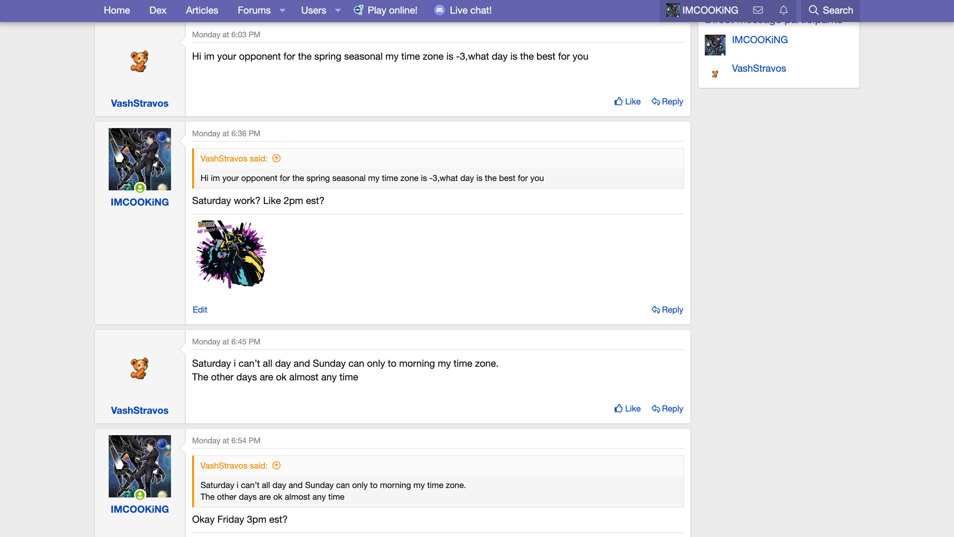Edit the Saturday 2pm est message
Screen dimensions: 954x537
(200, 310)
